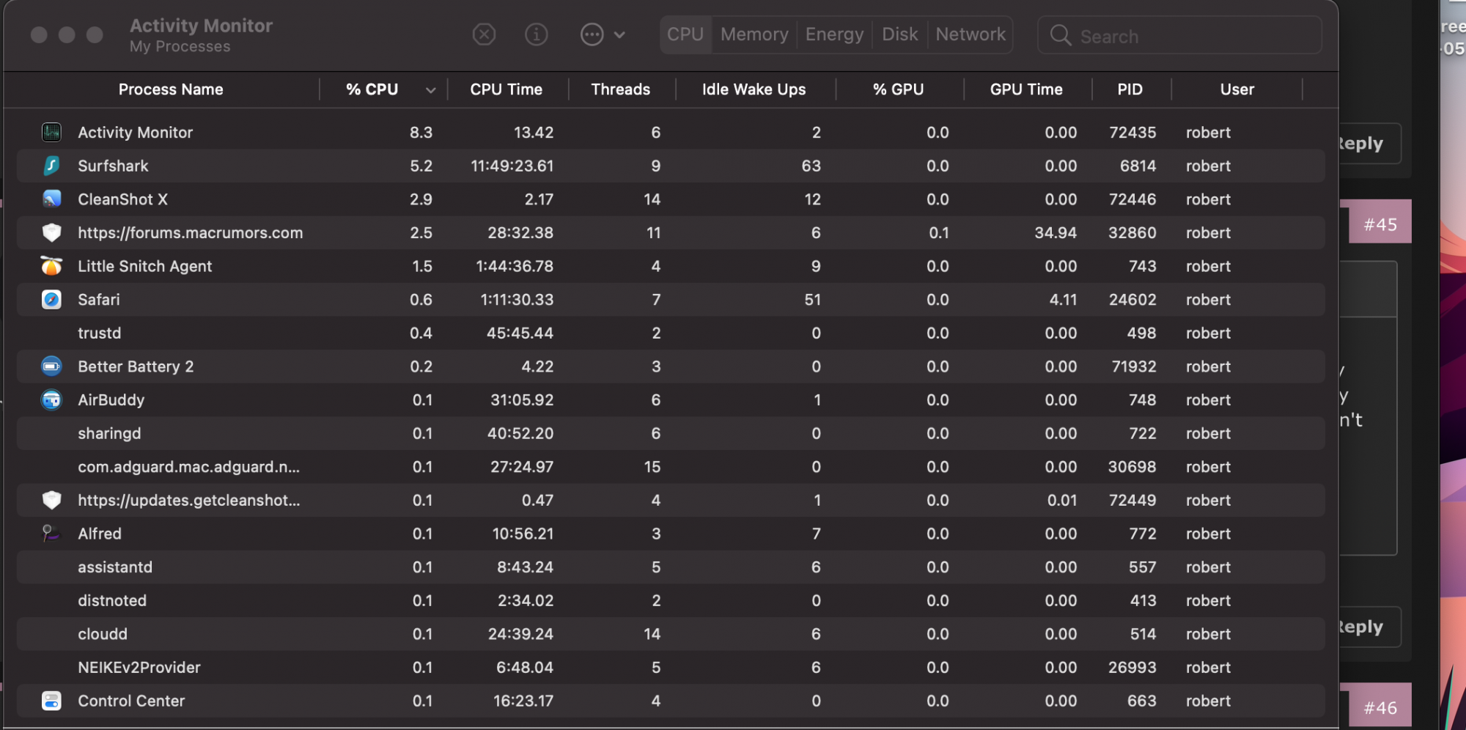Click the Reply button above post #45
This screenshot has height=730, width=1466.
[x=1369, y=143]
